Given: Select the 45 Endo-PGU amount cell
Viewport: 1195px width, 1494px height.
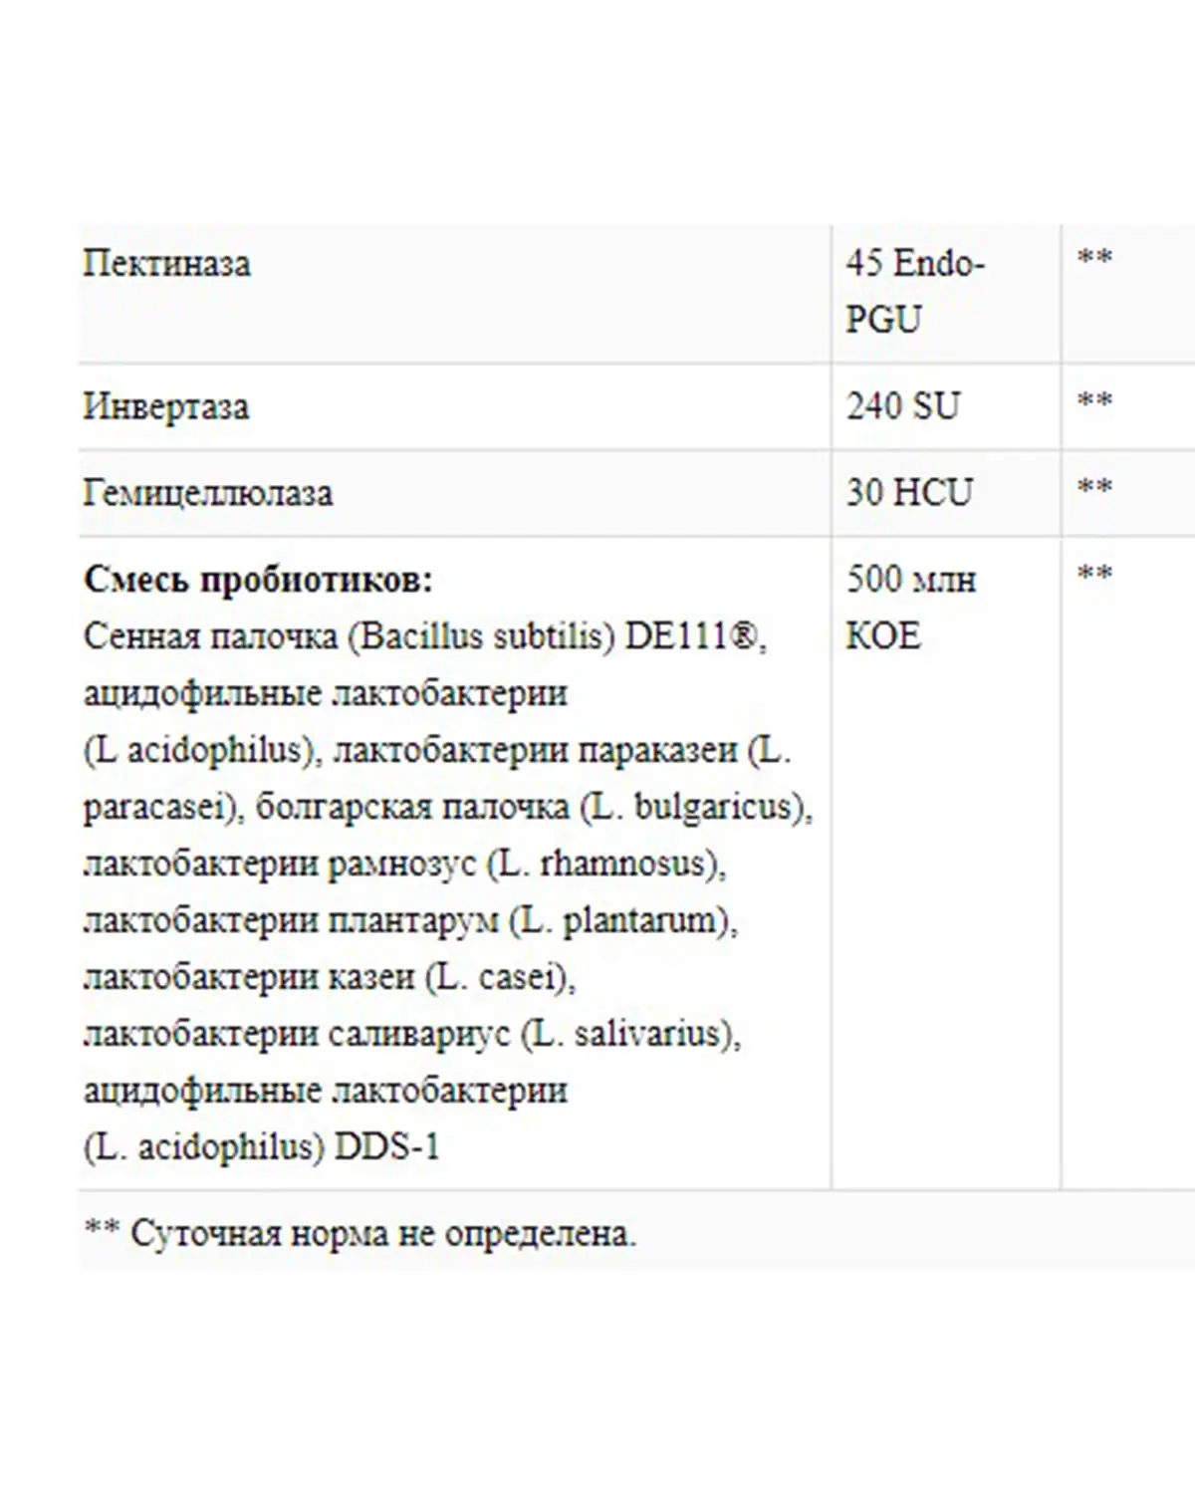Looking at the screenshot, I should pos(915,292).
